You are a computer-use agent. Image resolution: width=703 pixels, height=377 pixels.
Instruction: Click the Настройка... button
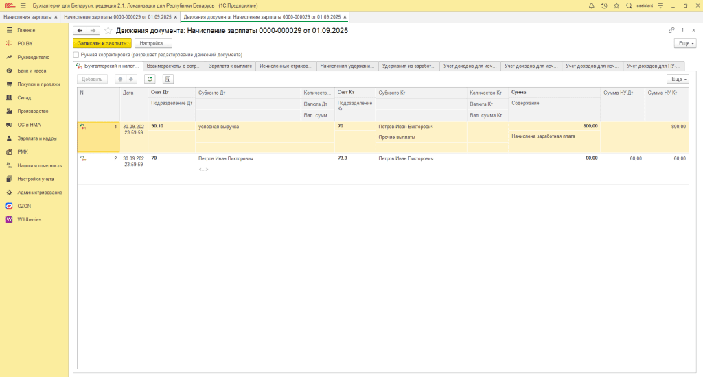point(153,43)
